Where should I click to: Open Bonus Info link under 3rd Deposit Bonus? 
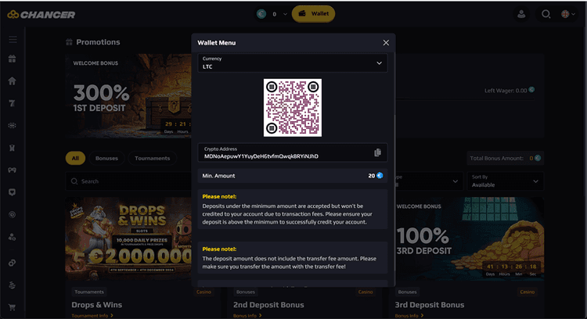click(409, 316)
